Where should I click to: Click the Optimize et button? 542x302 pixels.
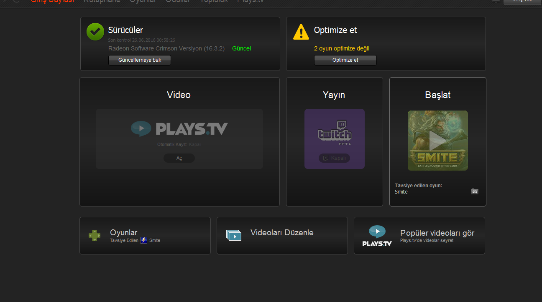345,60
